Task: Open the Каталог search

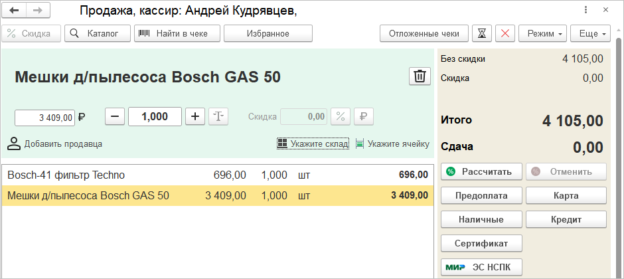Action: point(97,33)
